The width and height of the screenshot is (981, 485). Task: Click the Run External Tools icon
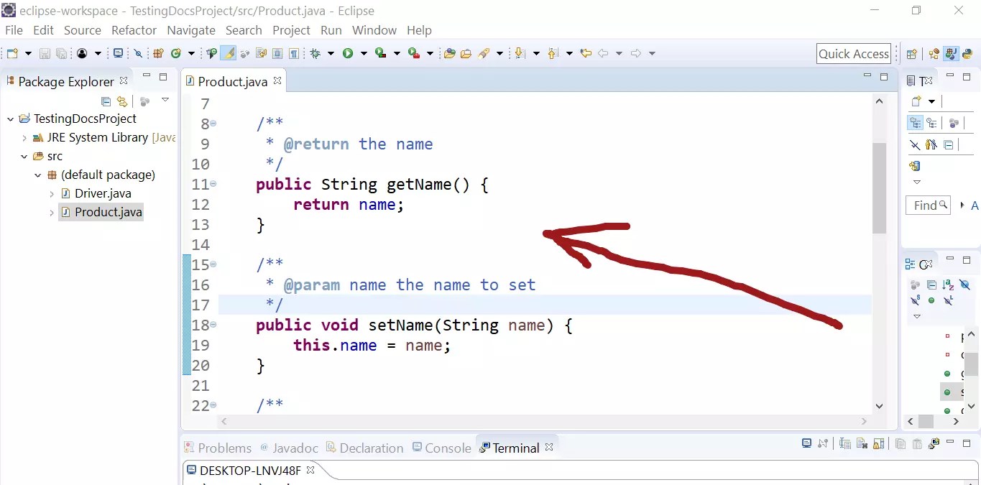(413, 53)
